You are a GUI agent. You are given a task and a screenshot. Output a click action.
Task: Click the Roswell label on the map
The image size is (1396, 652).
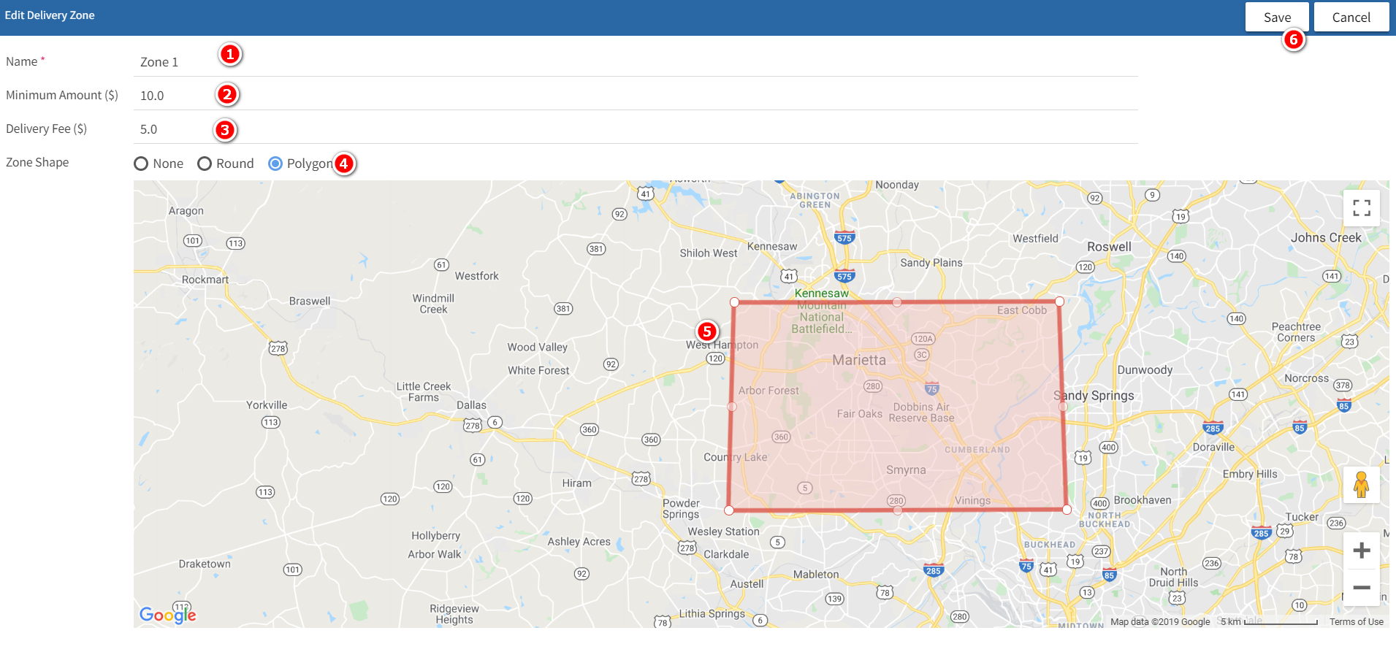click(1109, 247)
